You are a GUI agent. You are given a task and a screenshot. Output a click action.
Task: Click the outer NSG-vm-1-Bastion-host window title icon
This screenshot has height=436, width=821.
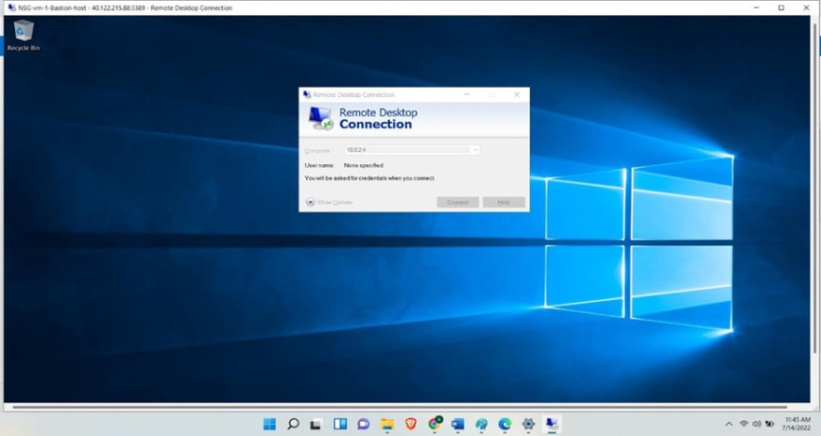coord(11,7)
